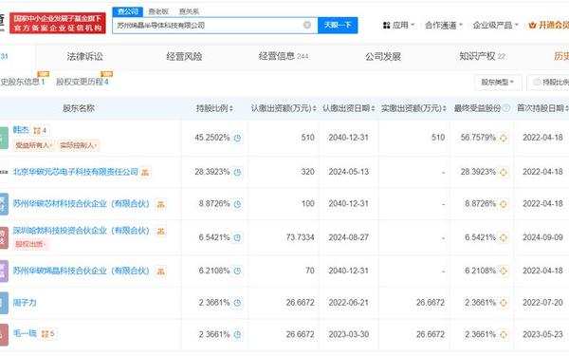Open 苏州华碳芯材科技合伙企业 link
This screenshot has height=356, width=569.
pyautogui.click(x=82, y=204)
